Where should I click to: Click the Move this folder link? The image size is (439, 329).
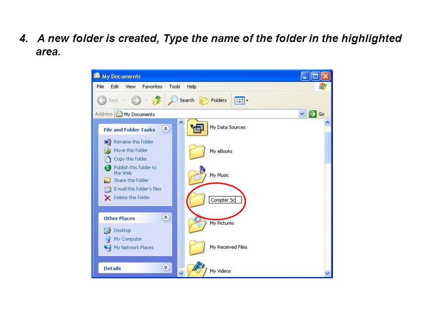point(131,150)
